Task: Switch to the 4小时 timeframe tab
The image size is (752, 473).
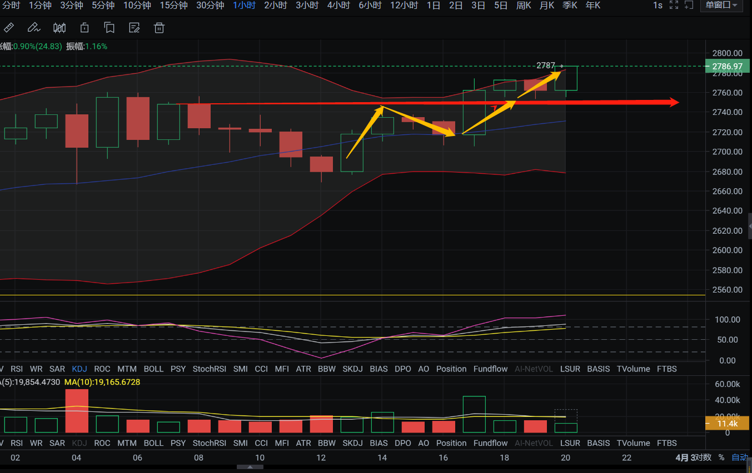Action: [x=338, y=6]
